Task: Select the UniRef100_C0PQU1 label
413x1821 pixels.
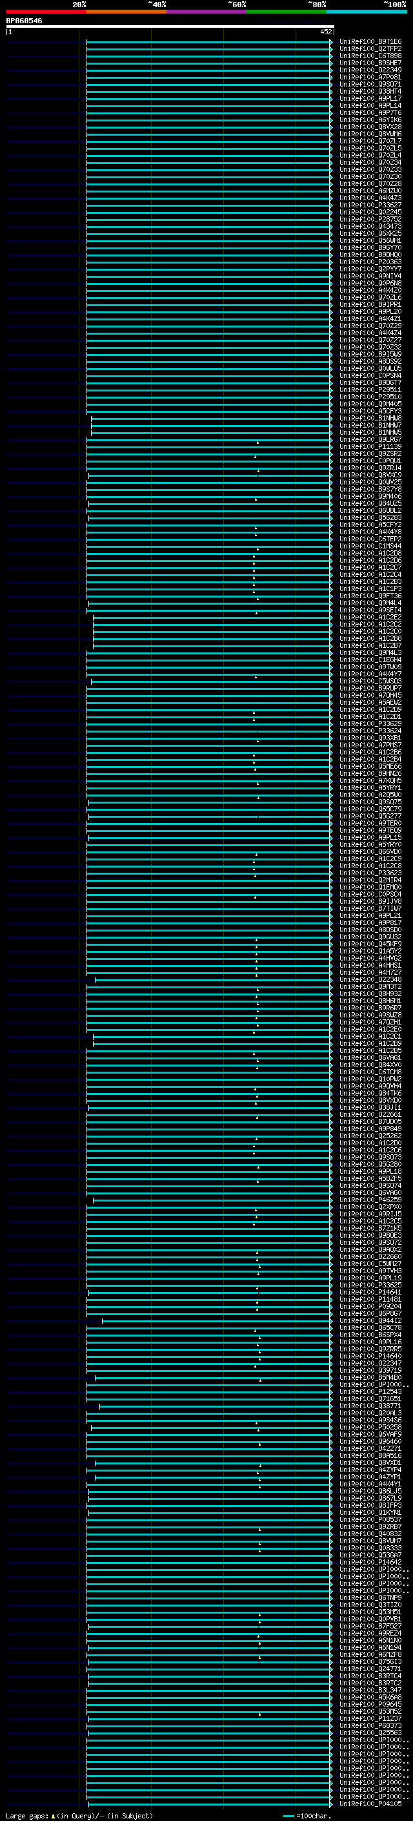Action: coord(370,461)
